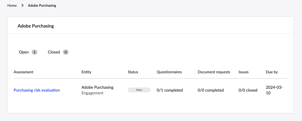Click the Questionnaires column header
Image resolution: width=302 pixels, height=121 pixels.
point(169,72)
